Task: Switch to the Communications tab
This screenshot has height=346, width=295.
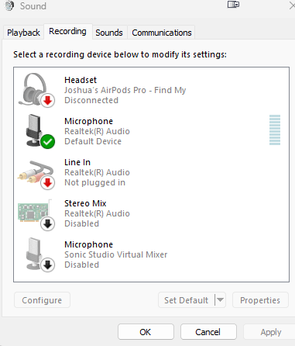Action: pos(162,33)
